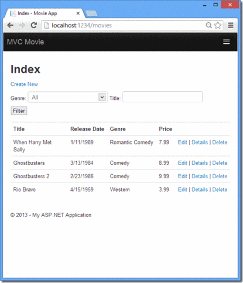Select the Index - Movie App tab
This screenshot has width=243, height=283.
point(44,13)
